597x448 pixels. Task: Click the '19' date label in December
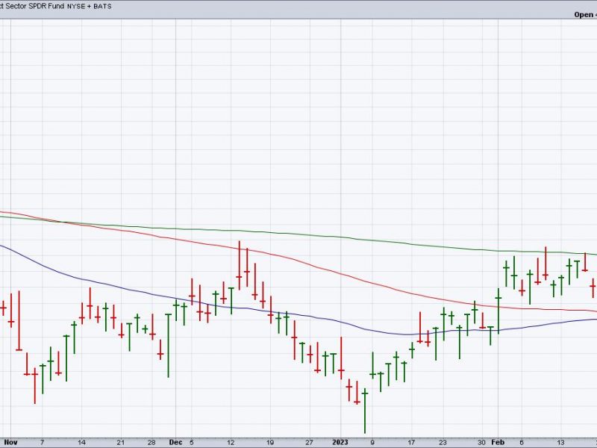pos(270,442)
